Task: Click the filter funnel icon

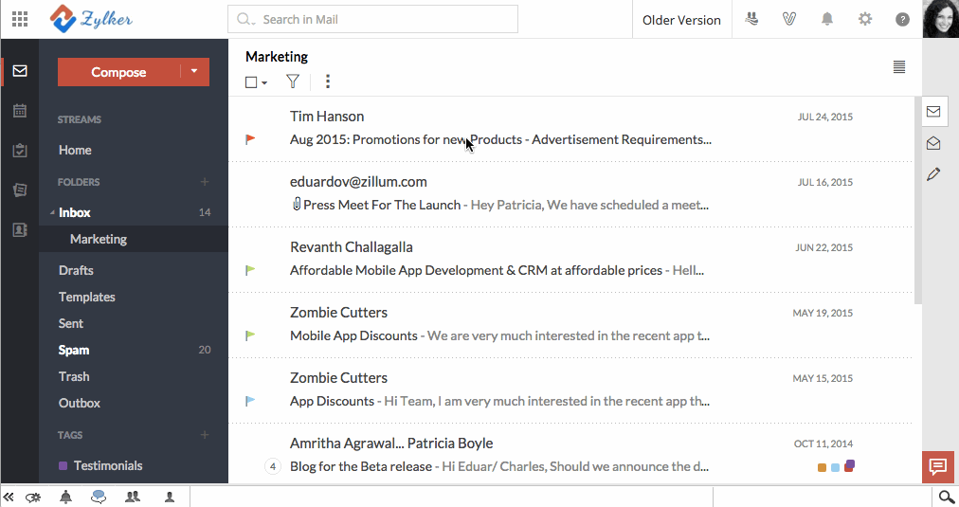Action: (x=293, y=81)
